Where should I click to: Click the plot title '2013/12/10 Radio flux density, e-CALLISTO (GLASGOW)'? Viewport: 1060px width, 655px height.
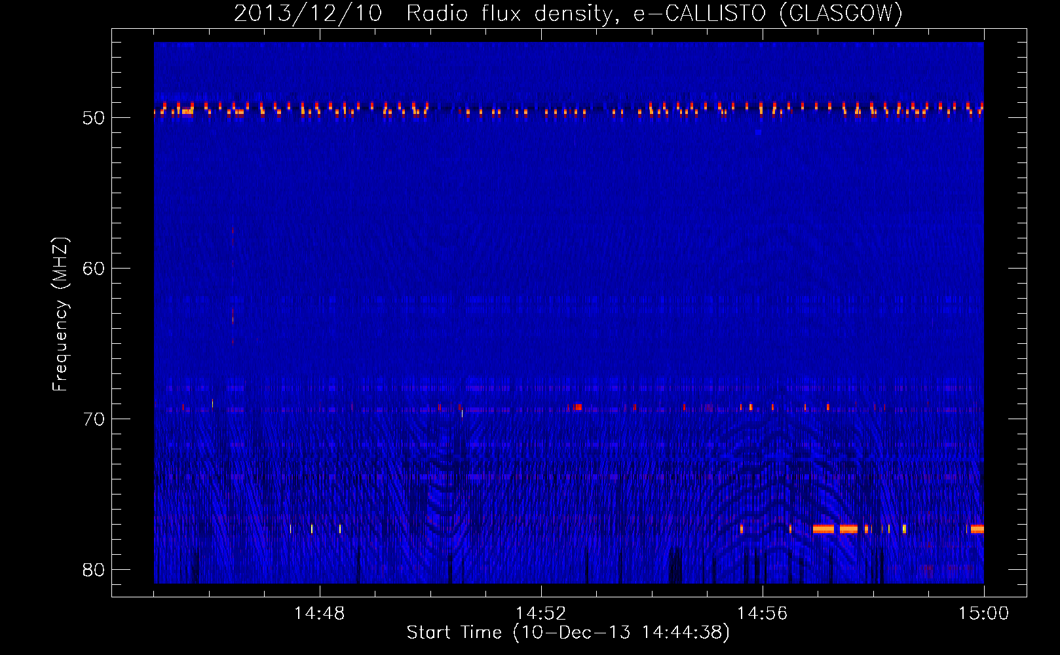(x=568, y=13)
